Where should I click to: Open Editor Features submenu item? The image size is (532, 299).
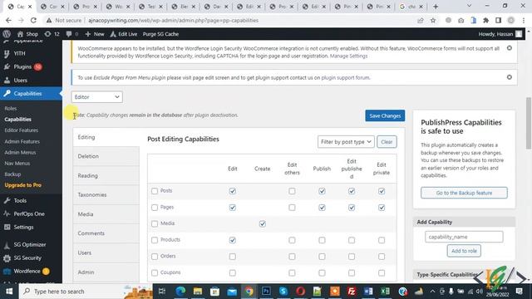[22, 130]
